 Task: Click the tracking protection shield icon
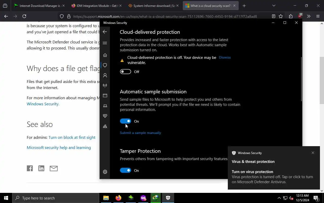point(62,16)
